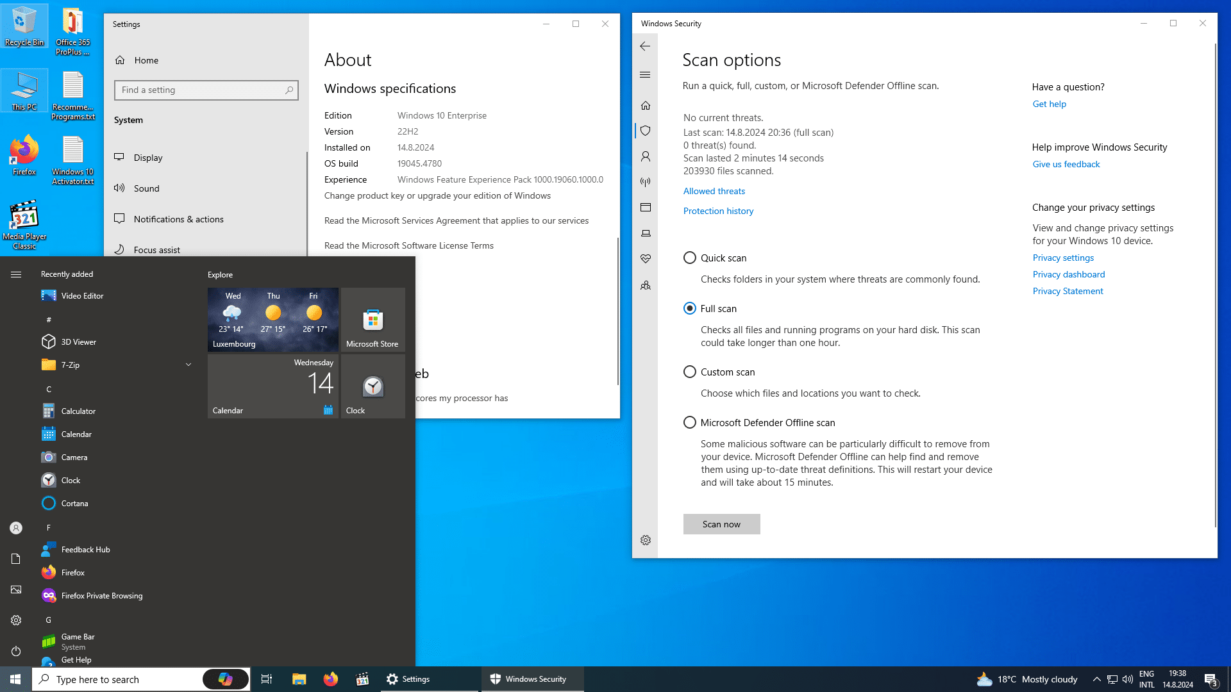Click the Firefox taskbar icon
Screen dimensions: 1231x692
coord(331,679)
